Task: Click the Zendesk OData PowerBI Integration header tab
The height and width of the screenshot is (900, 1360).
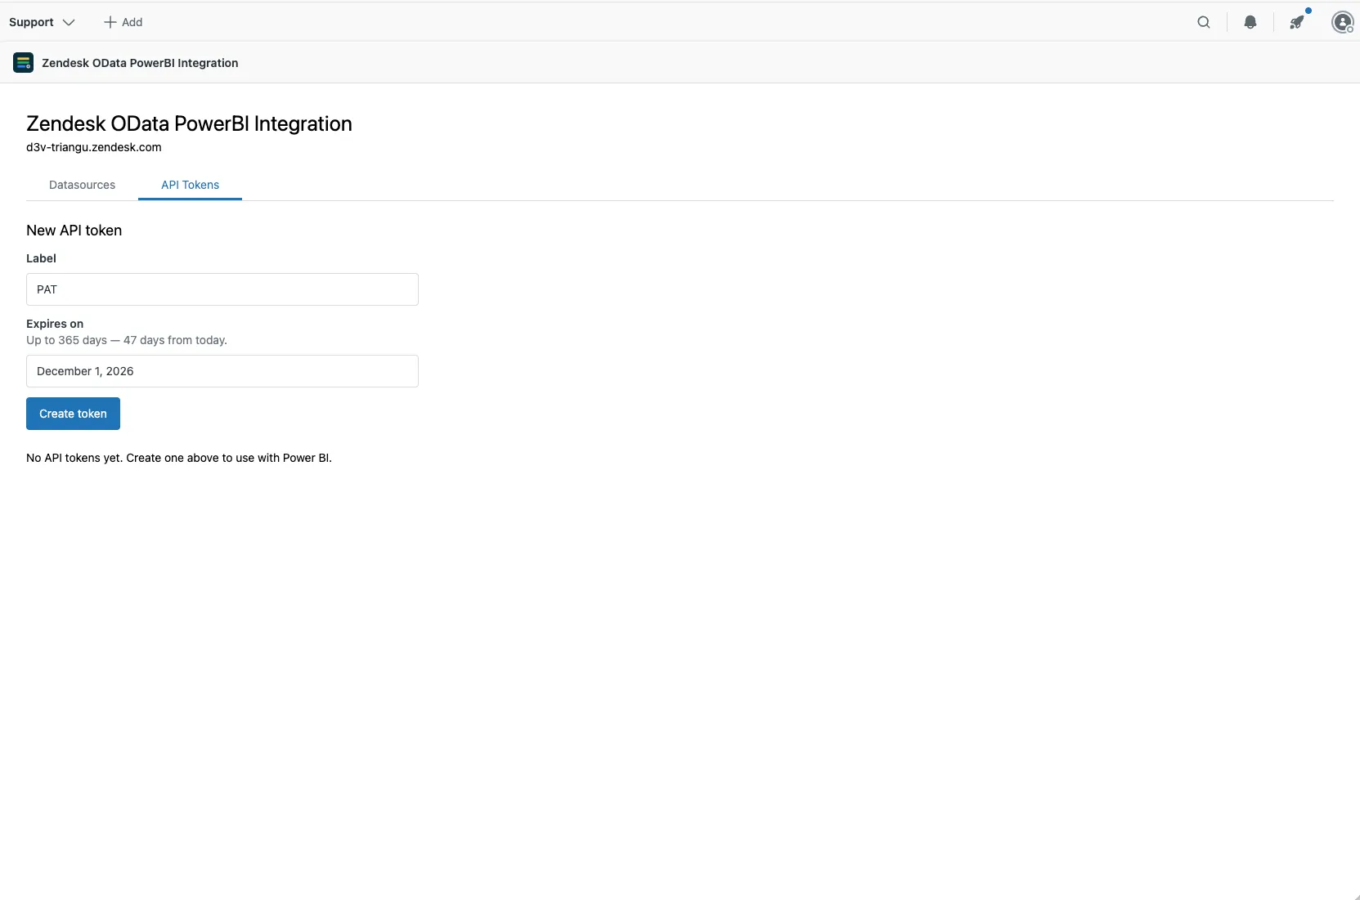Action: (x=140, y=63)
